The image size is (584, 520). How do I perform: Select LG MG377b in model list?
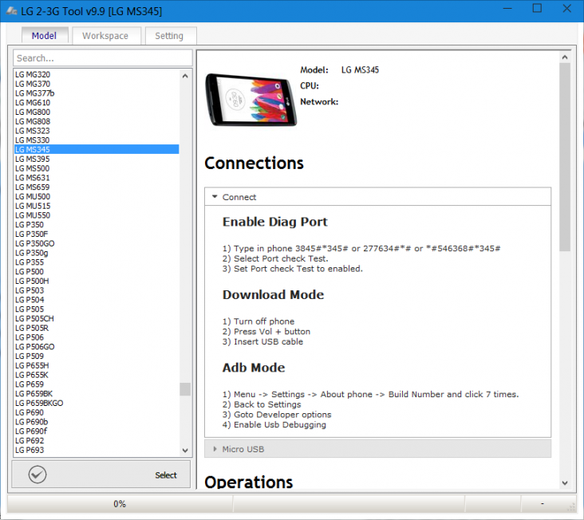click(x=97, y=93)
